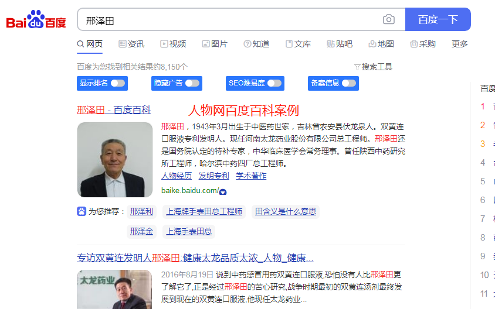Select recommended search 邢泽金
This screenshot has width=495, height=309.
tap(141, 232)
